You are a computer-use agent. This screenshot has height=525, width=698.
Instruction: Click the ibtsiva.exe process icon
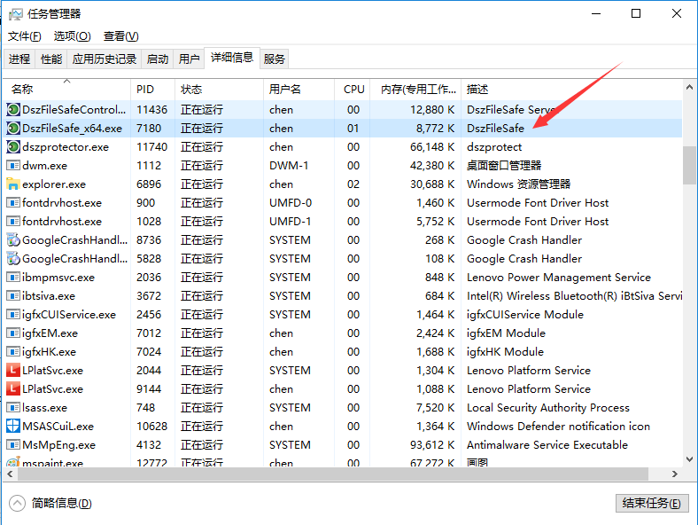pos(13,296)
